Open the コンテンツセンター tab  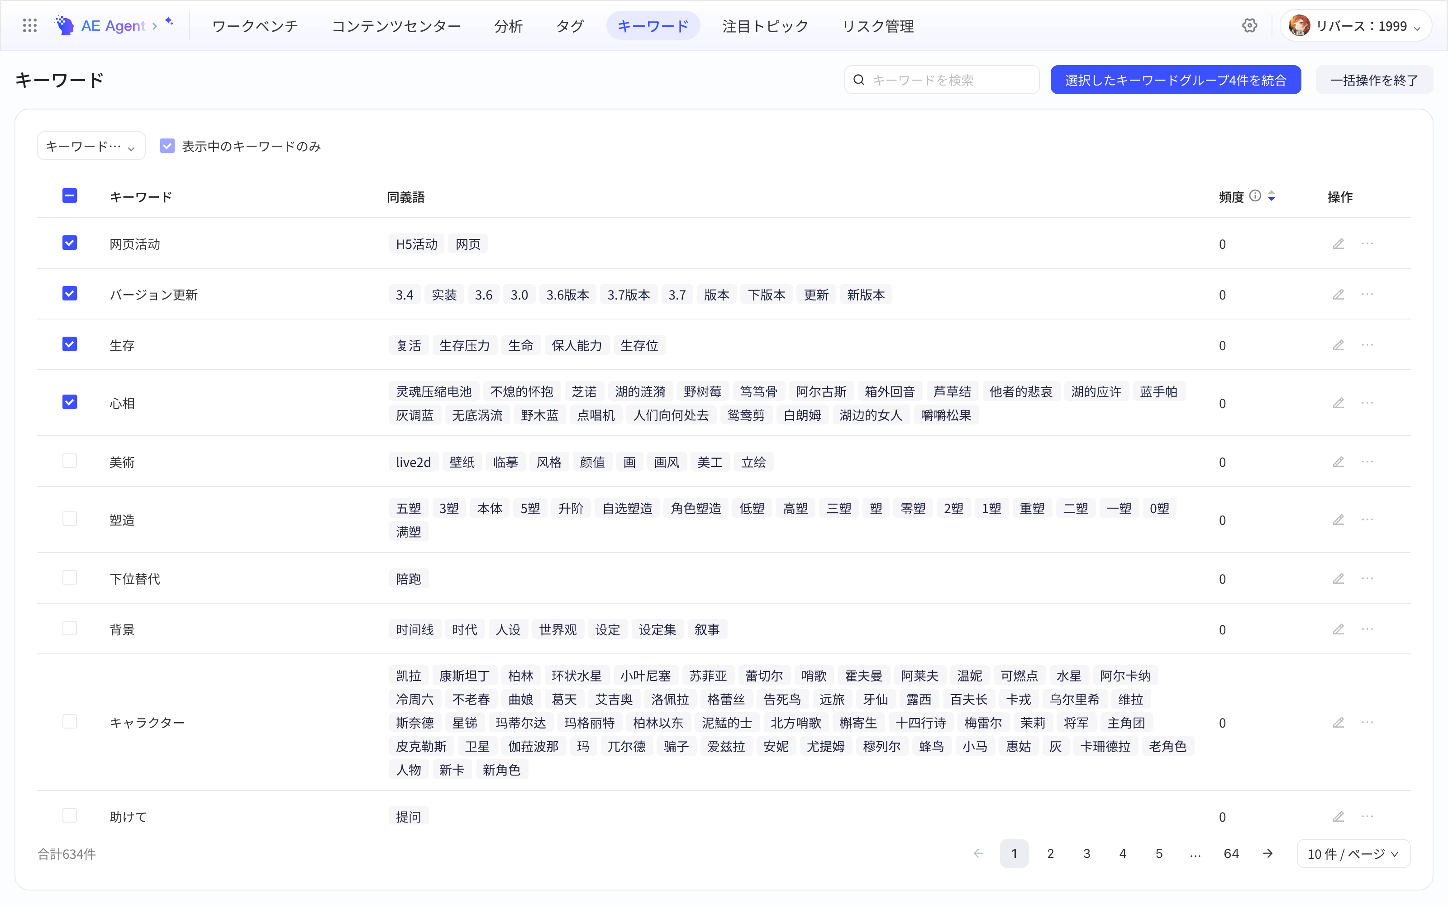[396, 26]
